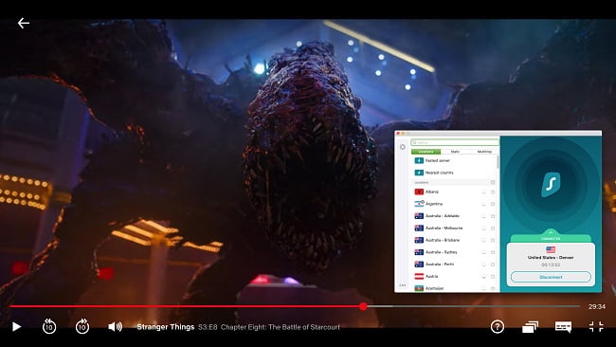This screenshot has height=347, width=616.
Task: Click Argentina's server load indicator
Action: 483,204
